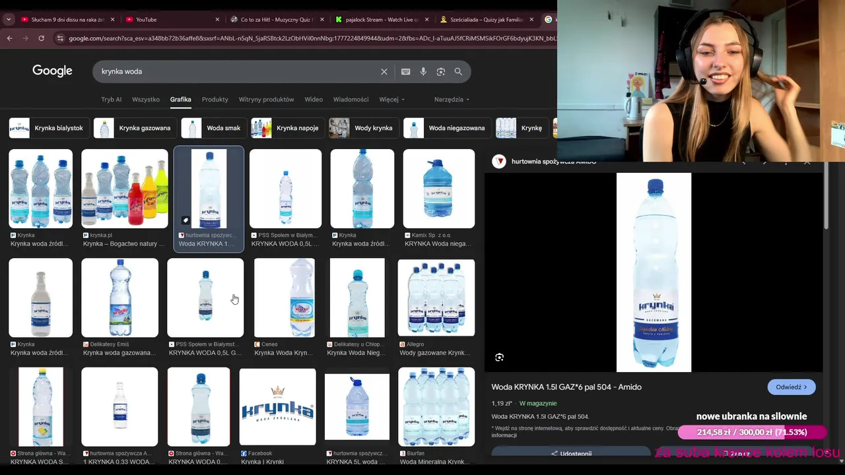Select the 'Woda smak' suggestion chip
The image size is (845, 475).
tap(213, 128)
